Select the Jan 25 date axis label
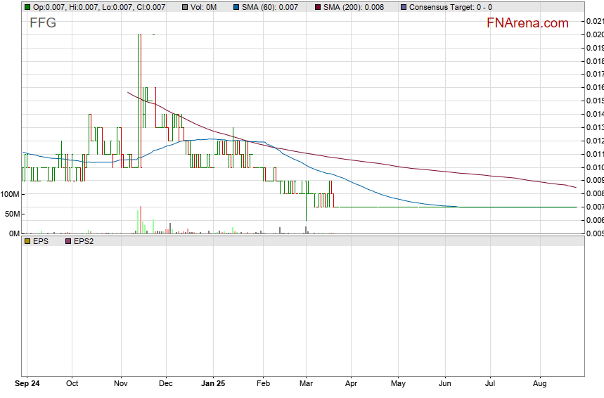The height and width of the screenshot is (398, 604). [213, 384]
